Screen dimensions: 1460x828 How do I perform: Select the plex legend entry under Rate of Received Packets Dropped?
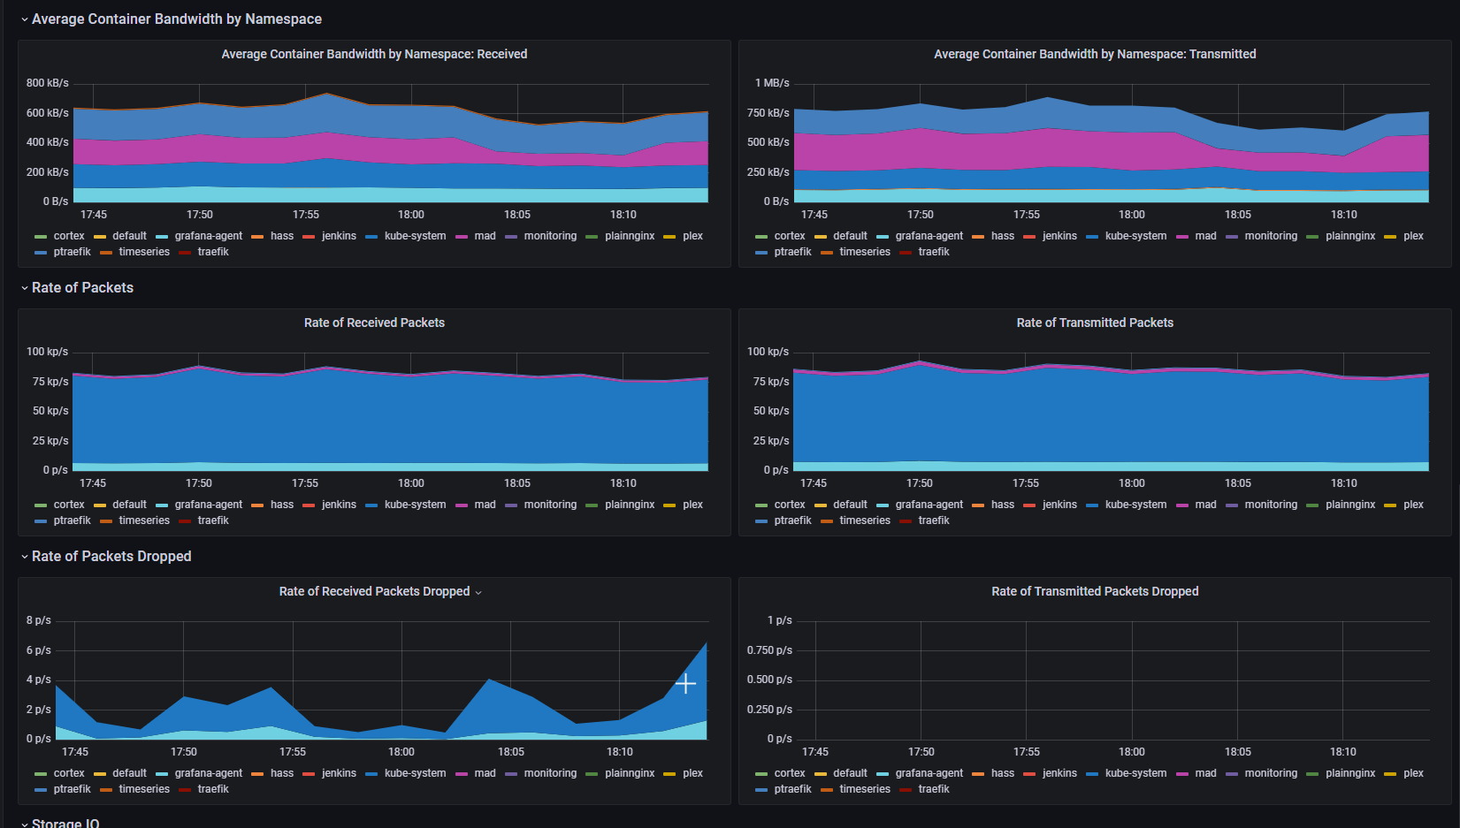tap(692, 772)
